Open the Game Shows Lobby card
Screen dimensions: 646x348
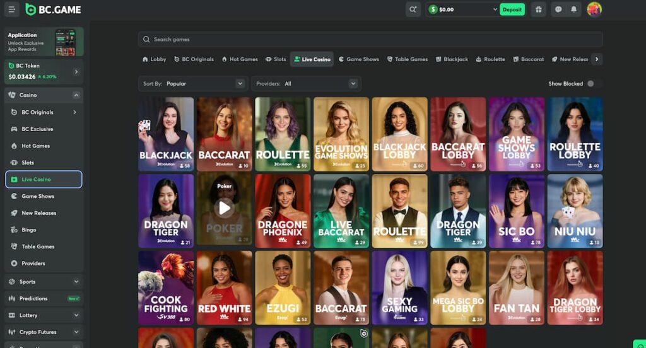(x=517, y=134)
